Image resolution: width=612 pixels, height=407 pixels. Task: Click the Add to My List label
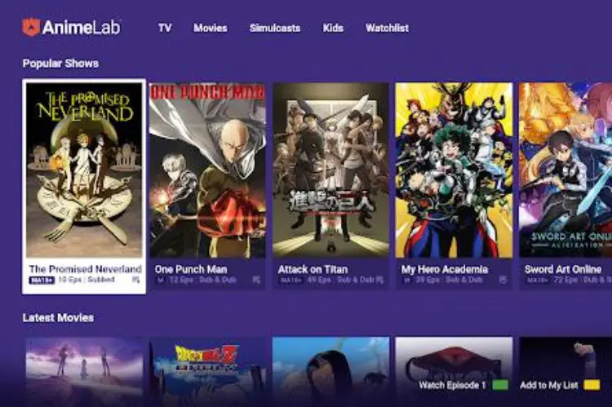(549, 385)
